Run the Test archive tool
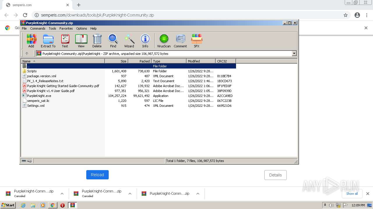The height and width of the screenshot is (209, 373). (65, 41)
